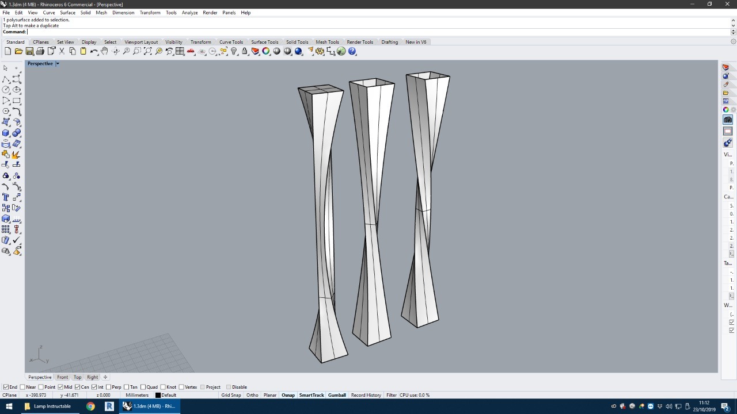Click the black Default layer swatch
Image resolution: width=737 pixels, height=414 pixels.
pyautogui.click(x=158, y=395)
